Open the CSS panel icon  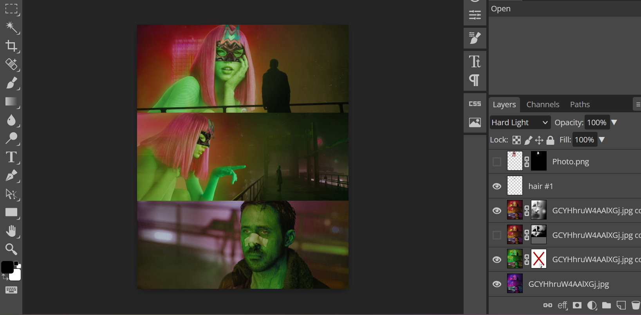[475, 104]
